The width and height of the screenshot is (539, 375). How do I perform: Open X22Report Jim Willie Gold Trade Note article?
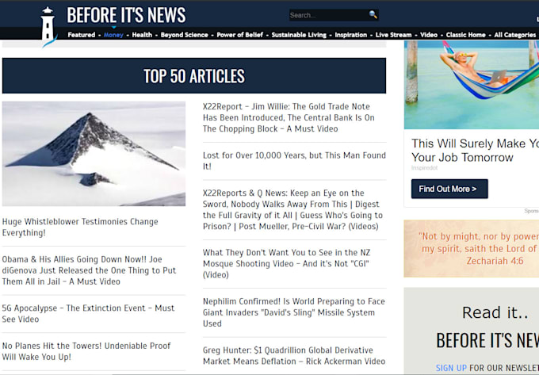click(289, 117)
